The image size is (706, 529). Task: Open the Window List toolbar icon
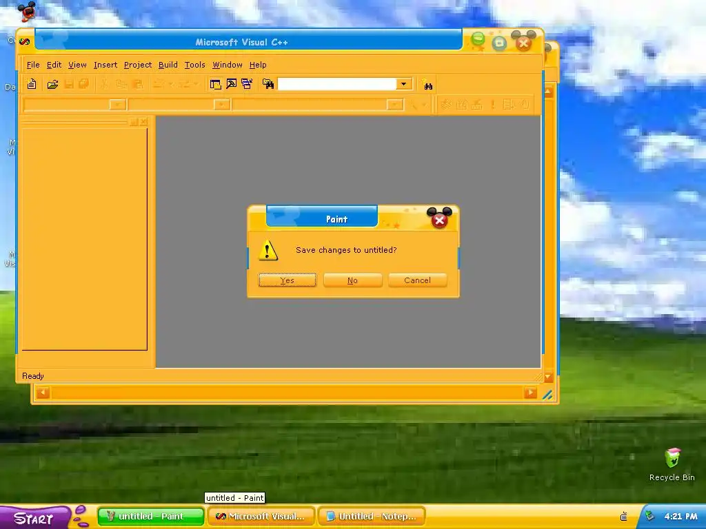click(247, 84)
